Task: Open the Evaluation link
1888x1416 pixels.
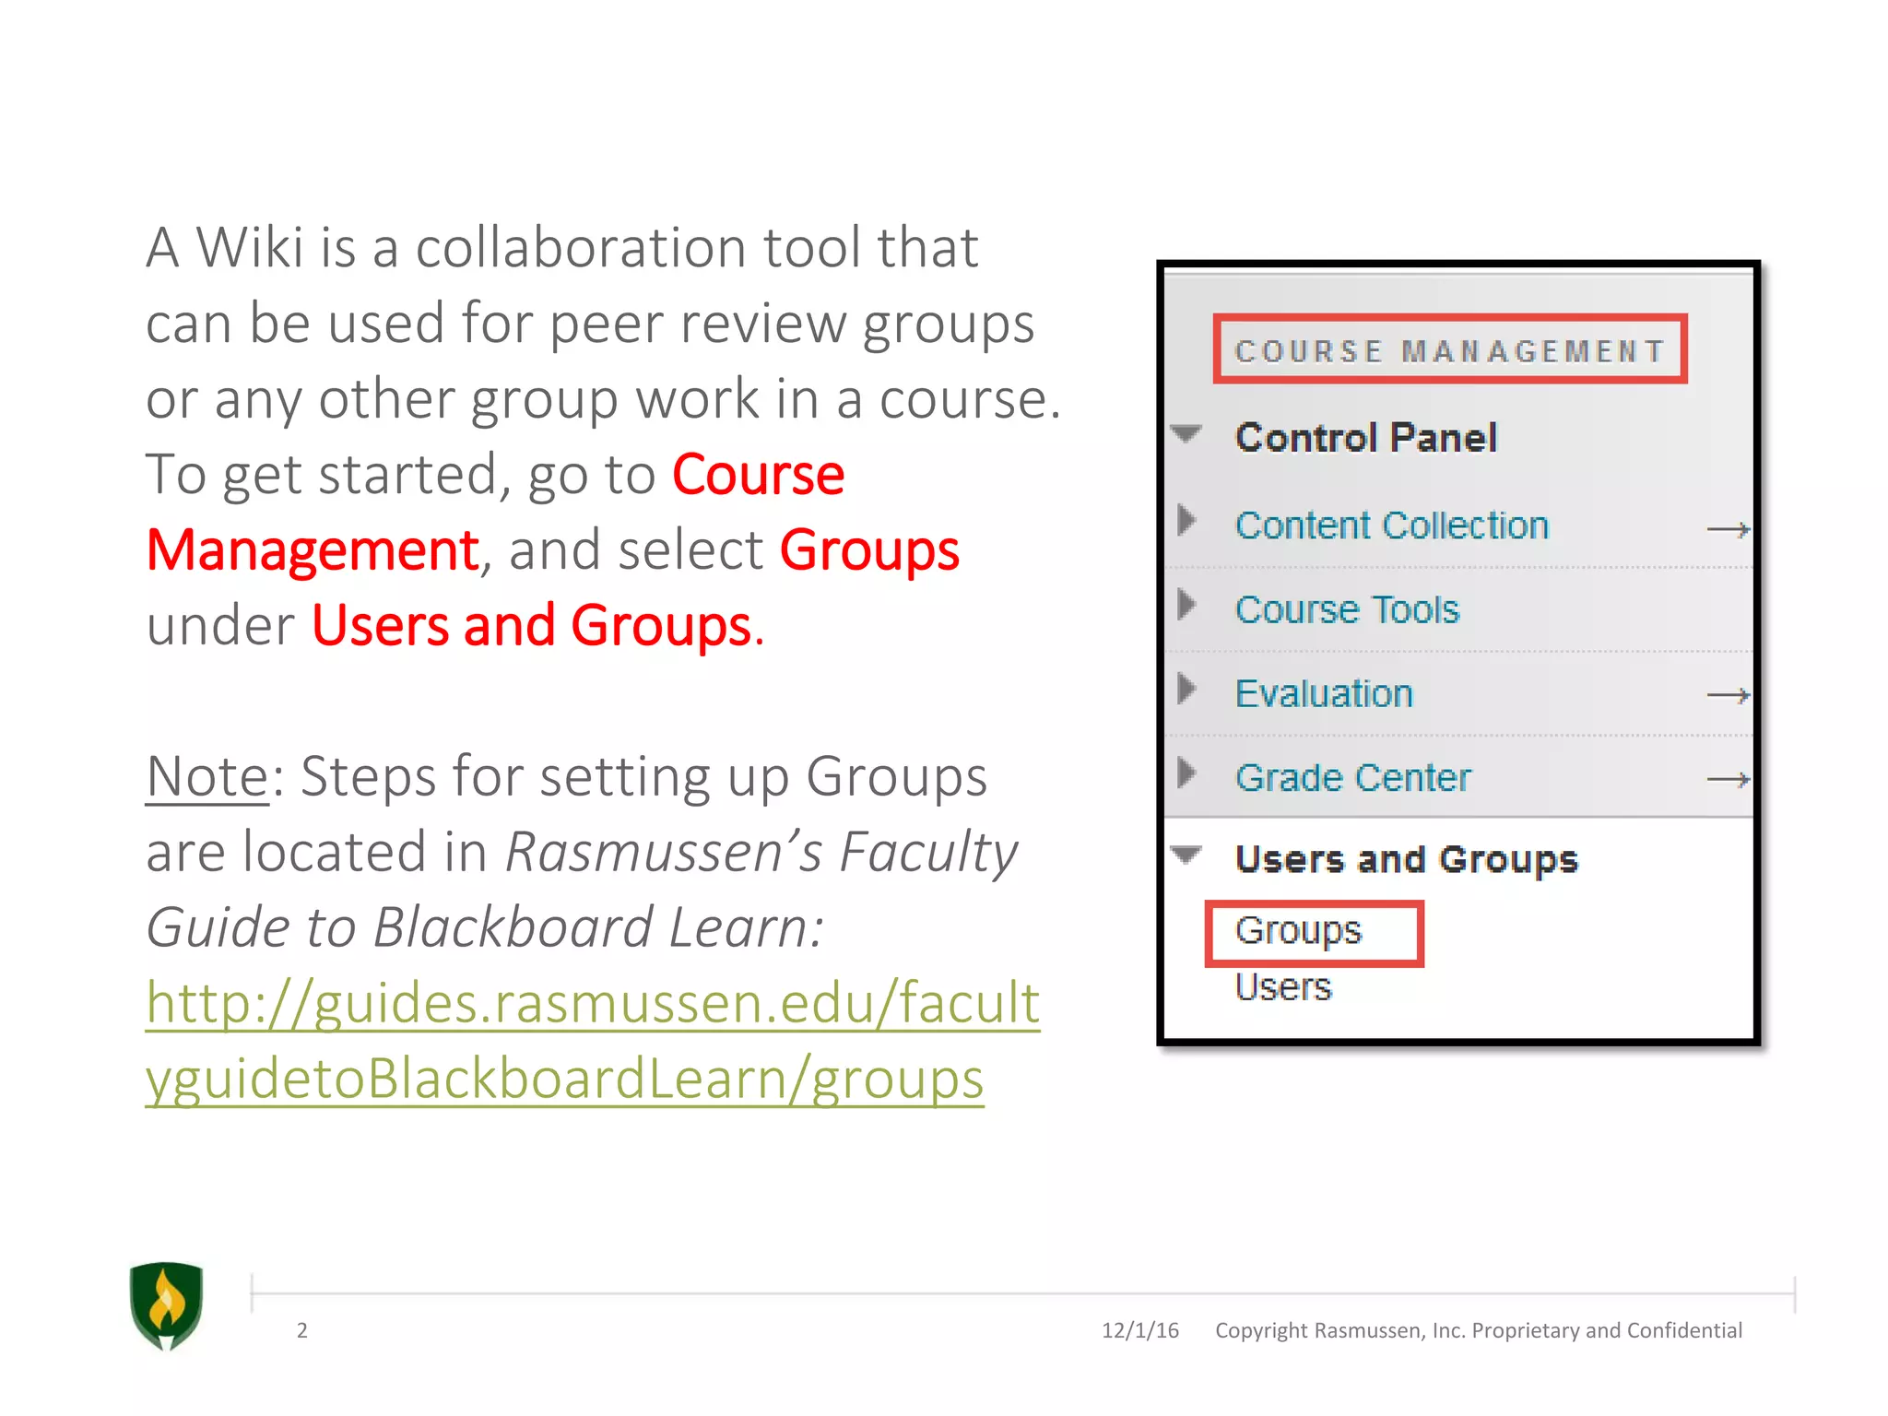Action: pos(1324,694)
